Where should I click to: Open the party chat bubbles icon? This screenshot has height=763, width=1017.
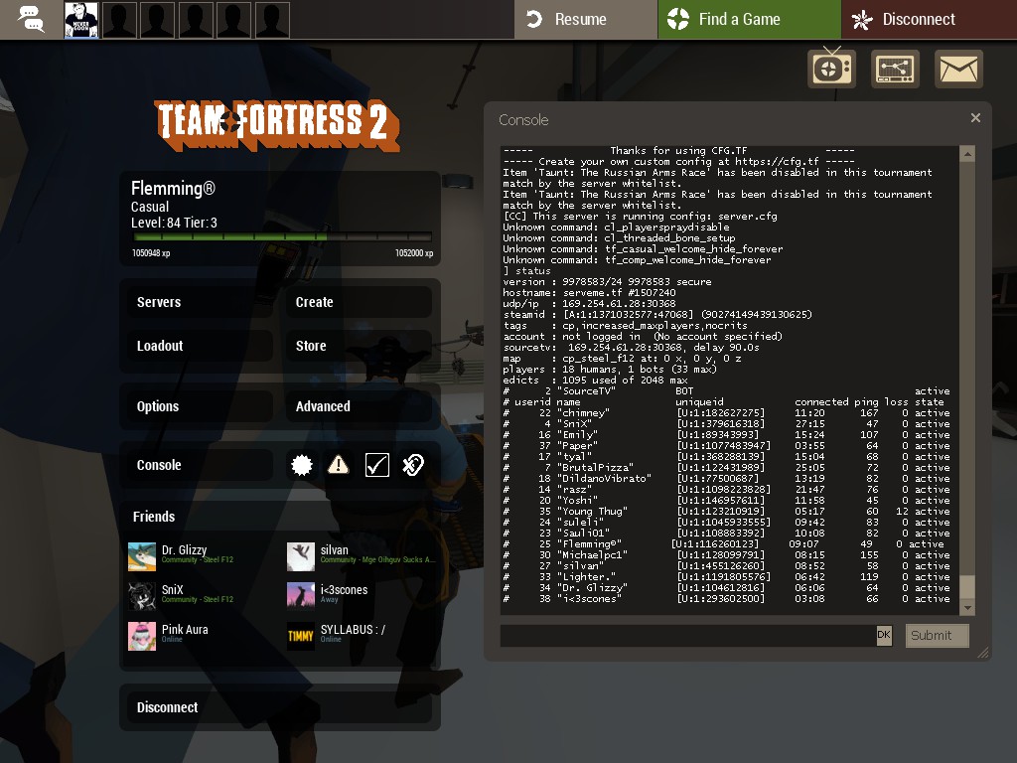point(31,19)
